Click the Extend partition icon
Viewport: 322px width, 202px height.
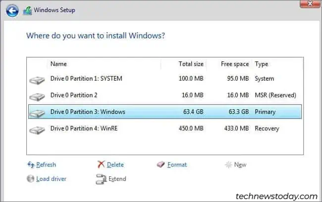coord(101,179)
